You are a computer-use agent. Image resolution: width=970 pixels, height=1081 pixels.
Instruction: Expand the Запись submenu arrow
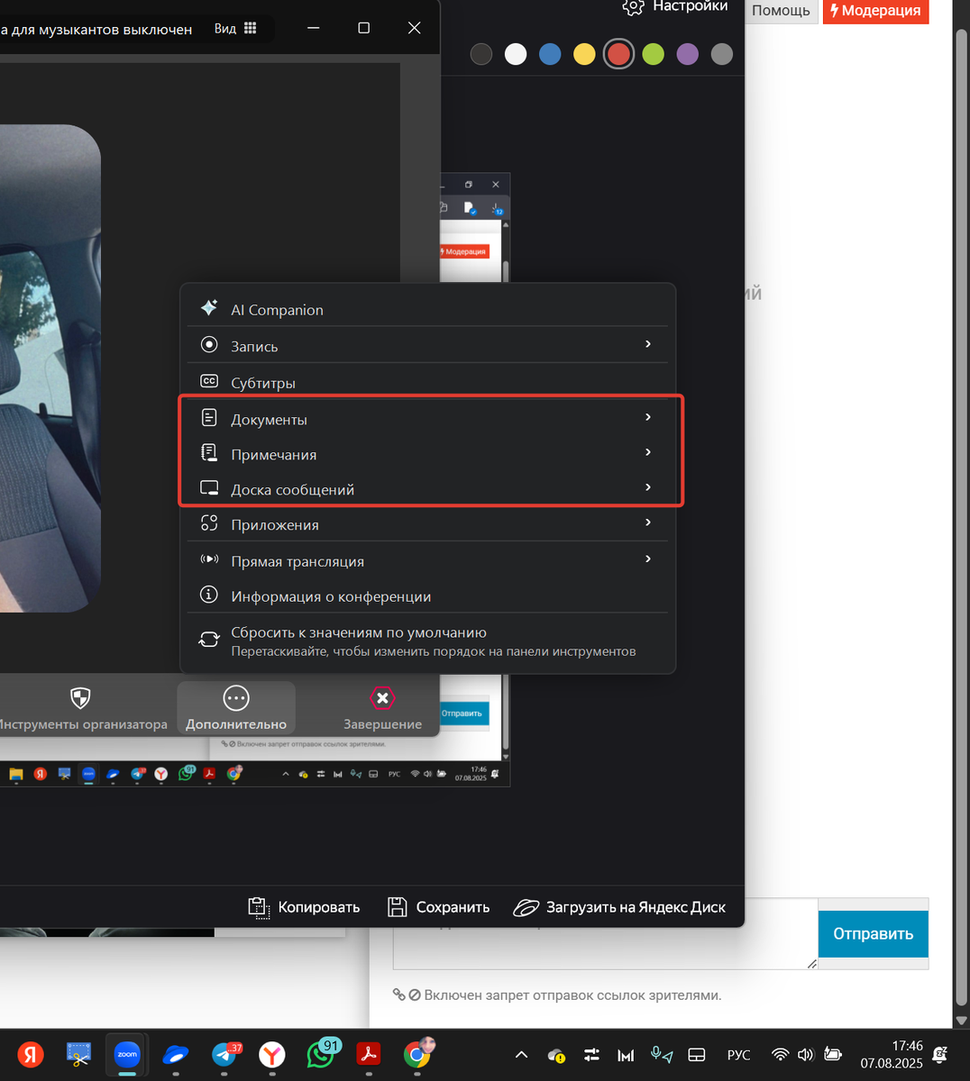click(648, 344)
